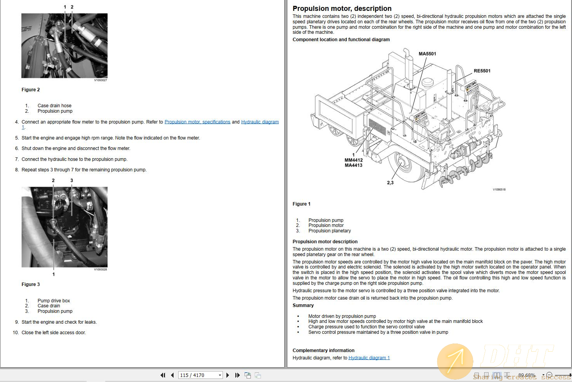Click the 'MM4412' diagram label
The height and width of the screenshot is (382, 572).
[x=353, y=160]
